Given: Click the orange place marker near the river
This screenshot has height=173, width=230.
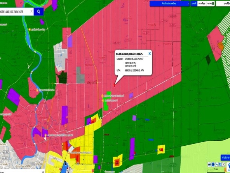Looking at the screenshot, I should (30, 30).
